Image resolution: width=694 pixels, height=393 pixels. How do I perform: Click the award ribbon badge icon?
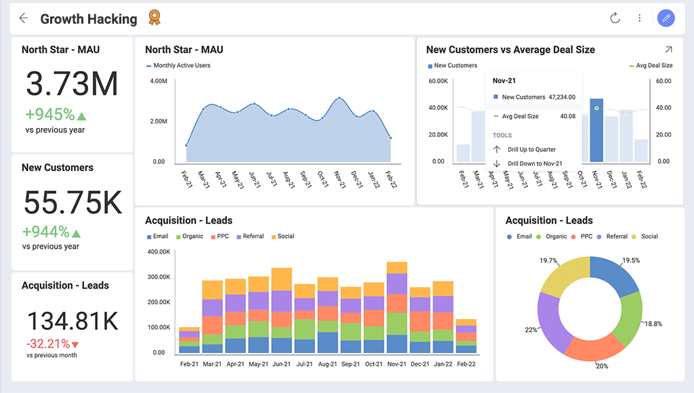(155, 18)
